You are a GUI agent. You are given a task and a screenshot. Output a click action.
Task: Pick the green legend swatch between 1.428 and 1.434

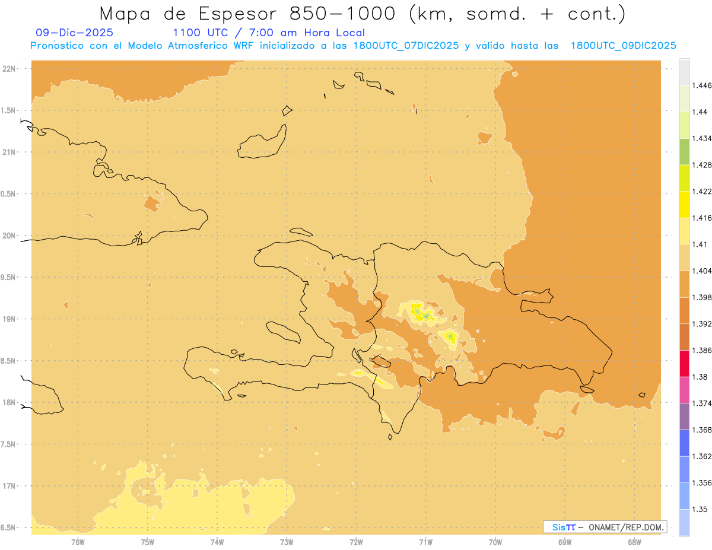(684, 151)
